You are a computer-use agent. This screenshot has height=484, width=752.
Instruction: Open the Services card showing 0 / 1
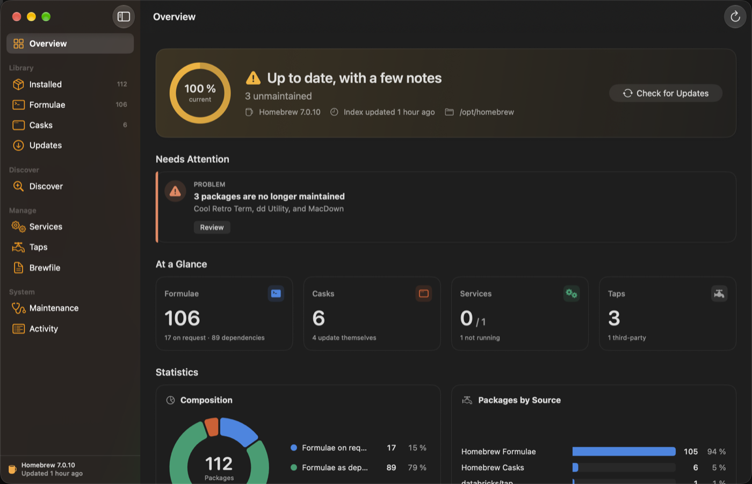(x=520, y=314)
